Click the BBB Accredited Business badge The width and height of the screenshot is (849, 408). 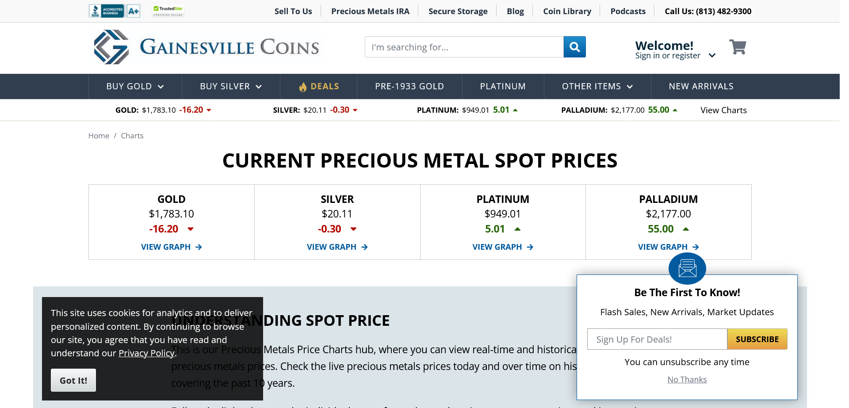click(x=115, y=11)
